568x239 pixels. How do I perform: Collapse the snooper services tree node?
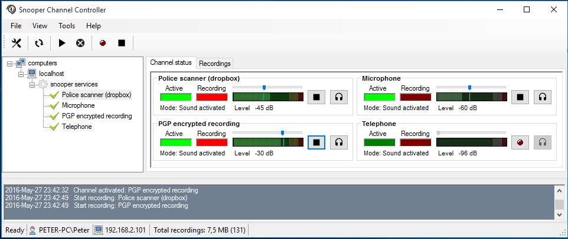32,85
